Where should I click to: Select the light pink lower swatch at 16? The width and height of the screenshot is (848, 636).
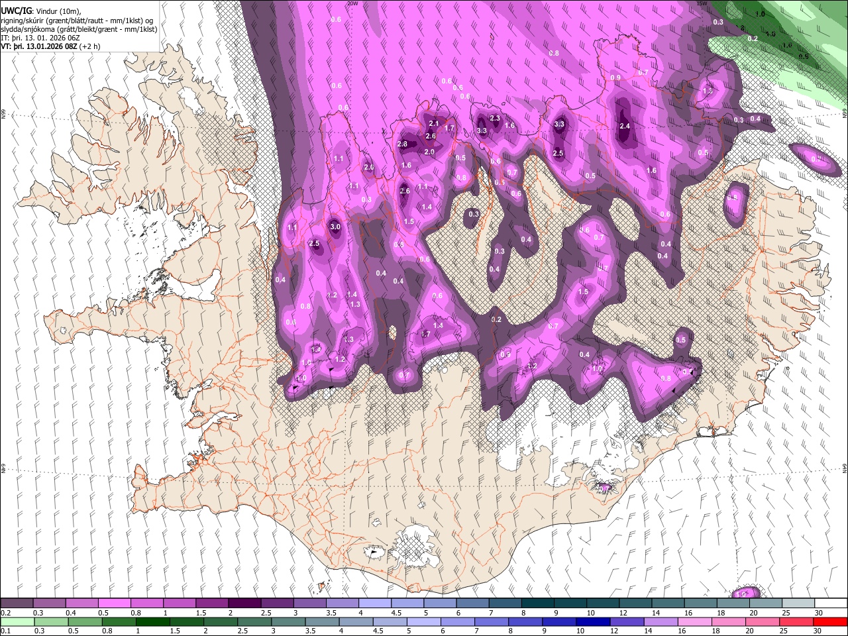pyautogui.click(x=695, y=622)
